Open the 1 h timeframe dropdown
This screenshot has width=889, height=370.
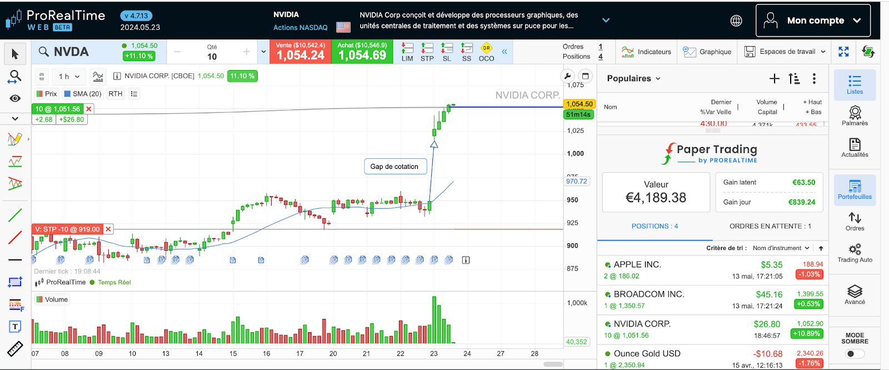coord(69,77)
